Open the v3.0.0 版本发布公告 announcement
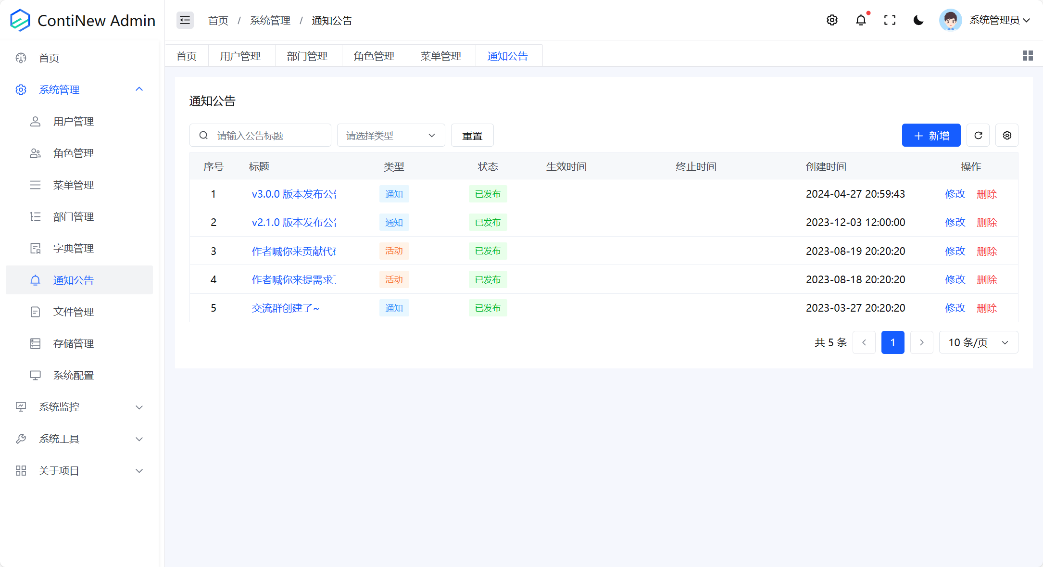 (293, 194)
